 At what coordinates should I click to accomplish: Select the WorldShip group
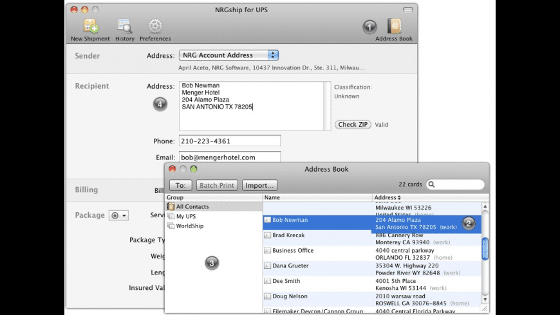[214, 226]
